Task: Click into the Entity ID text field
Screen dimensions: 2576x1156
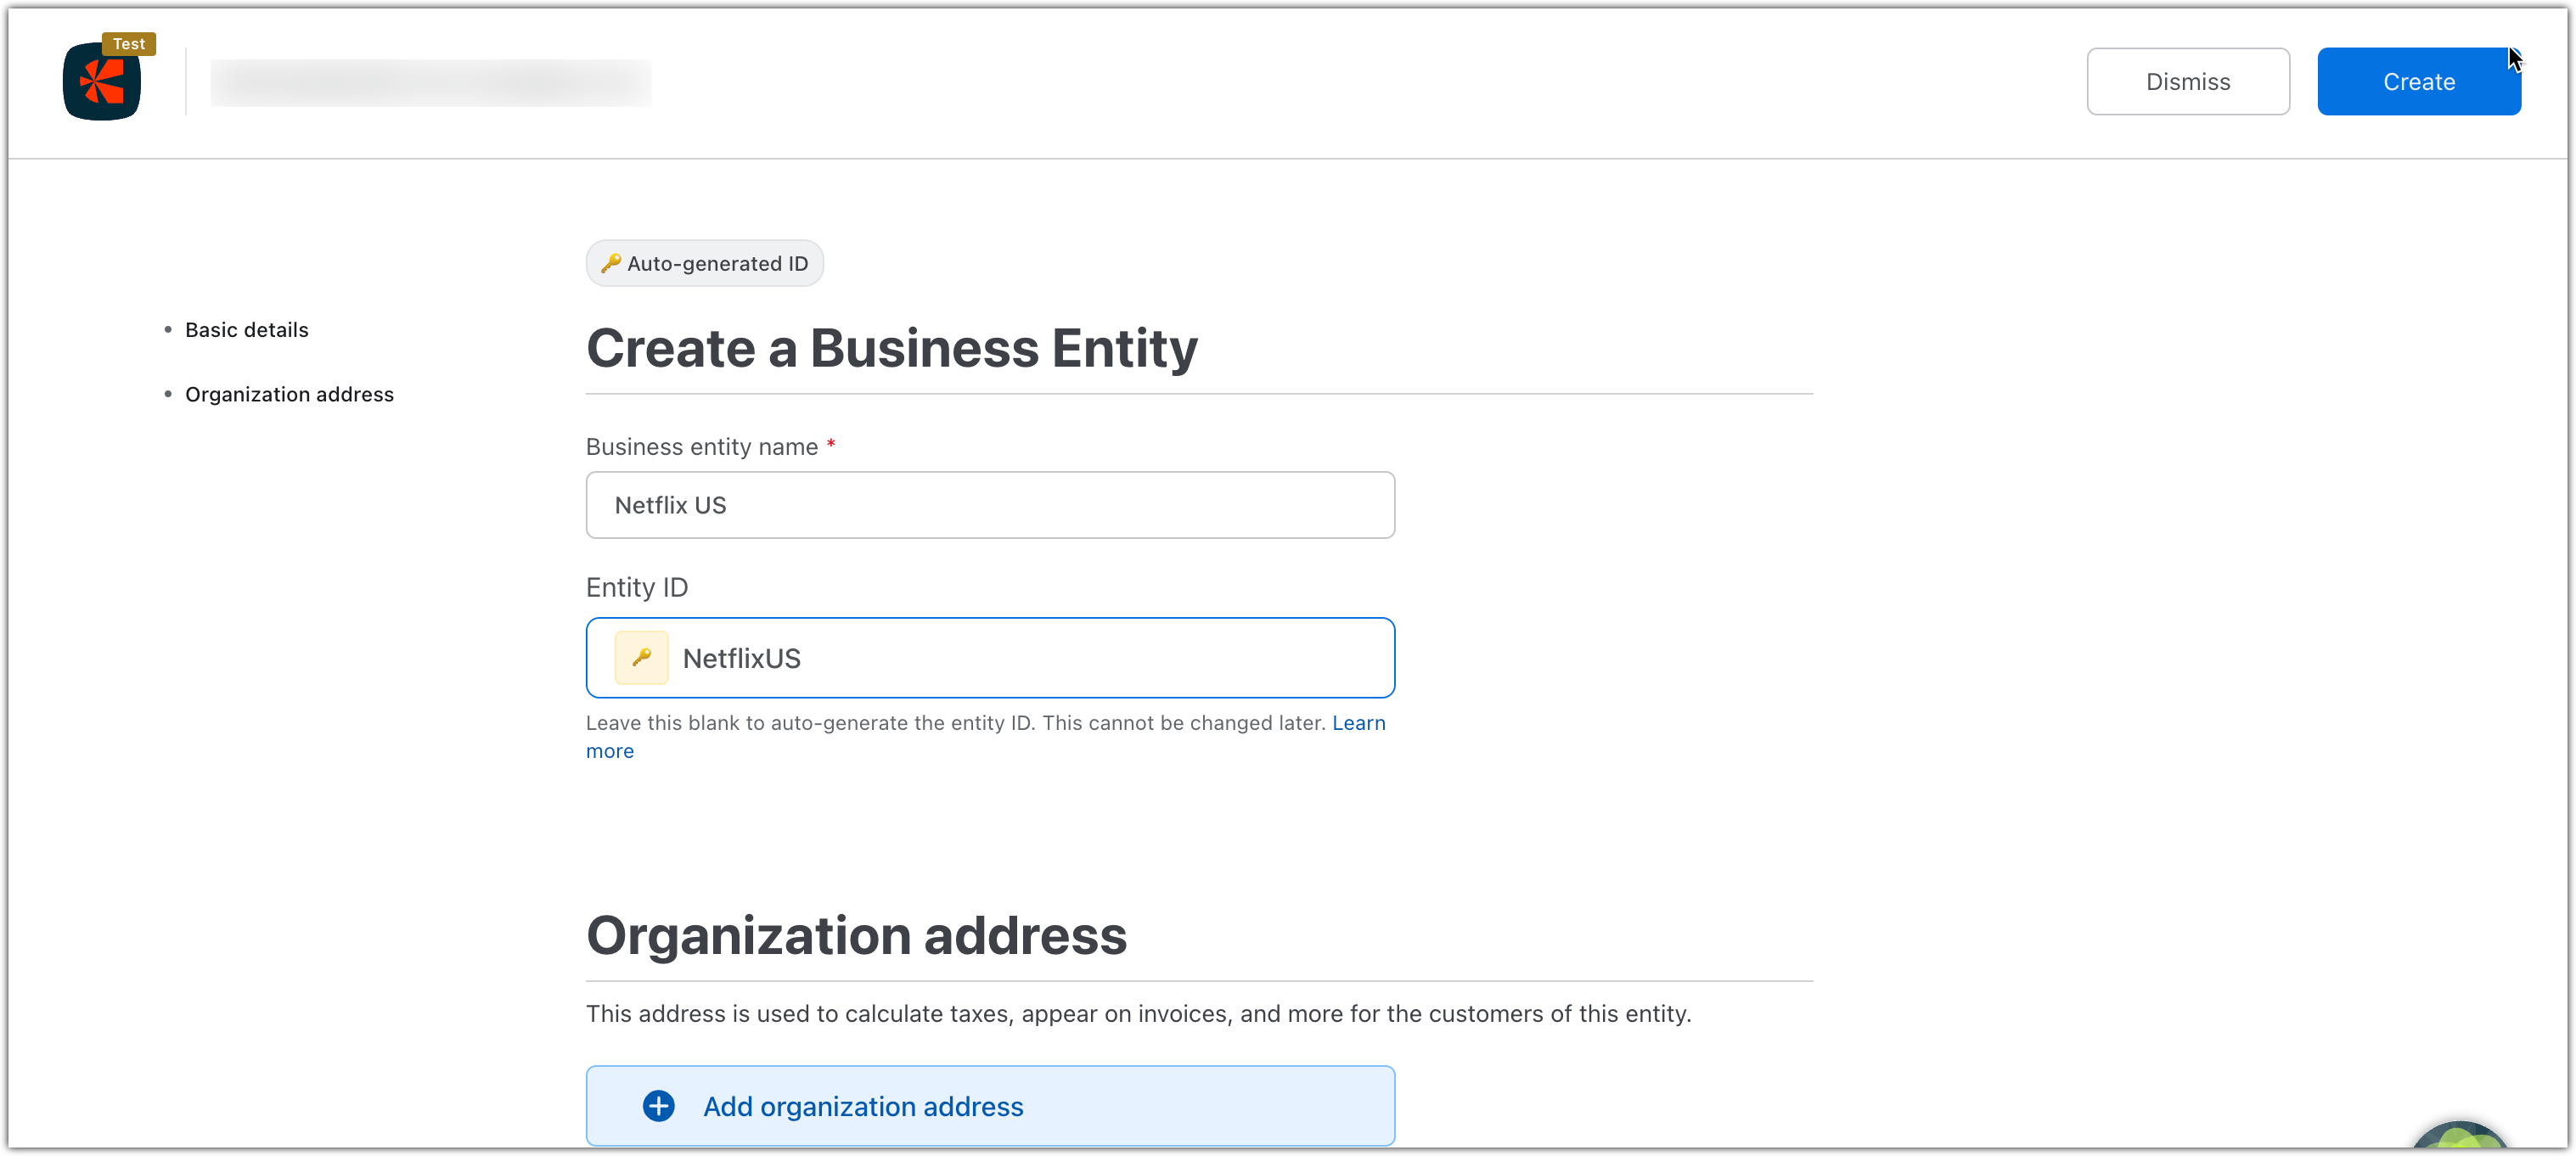Action: click(1030, 658)
